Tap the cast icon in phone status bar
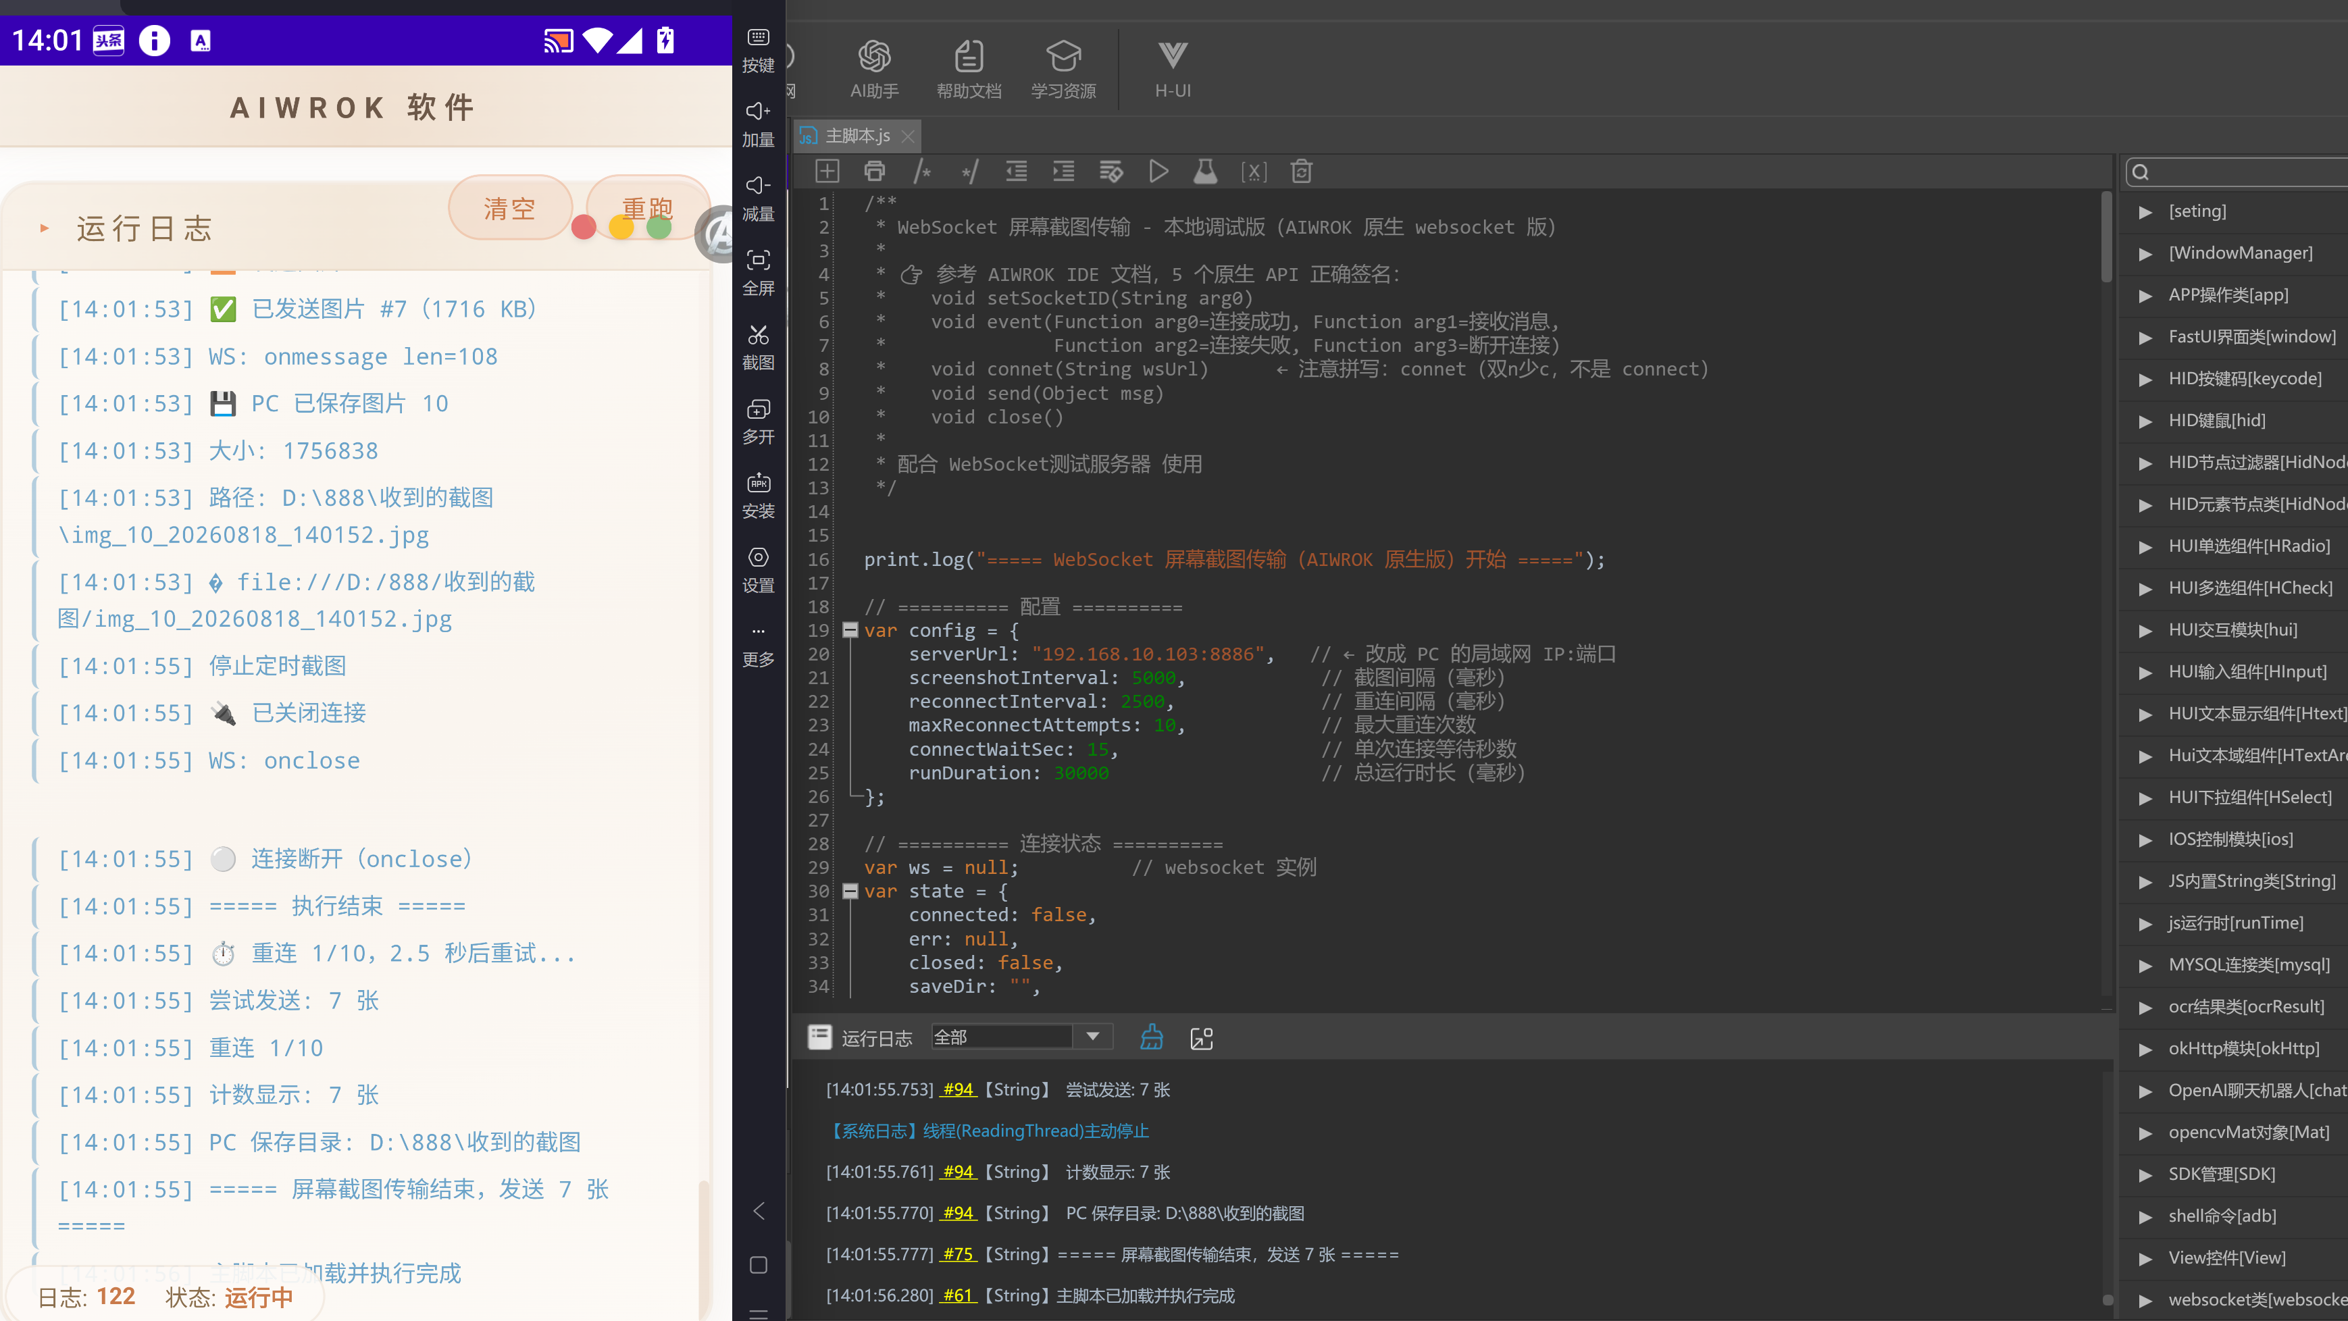 click(x=558, y=41)
